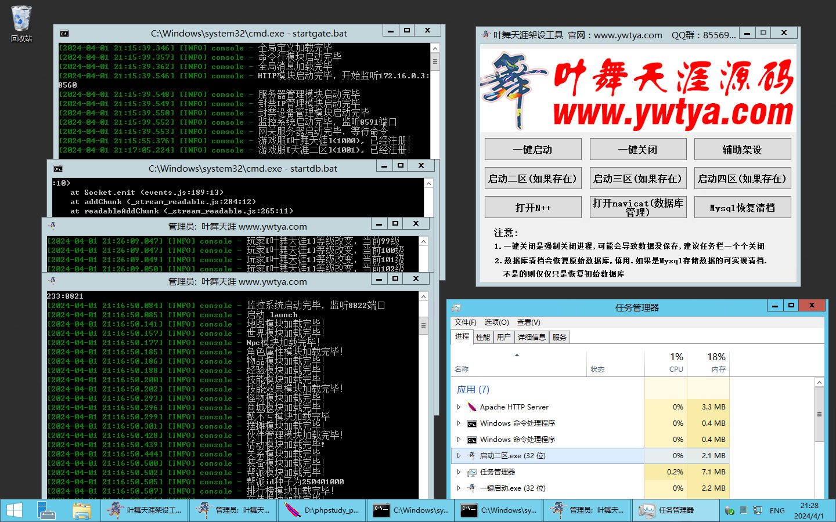Click the 启动二区.exe process icon
Image resolution: width=836 pixels, height=522 pixels.
click(472, 456)
